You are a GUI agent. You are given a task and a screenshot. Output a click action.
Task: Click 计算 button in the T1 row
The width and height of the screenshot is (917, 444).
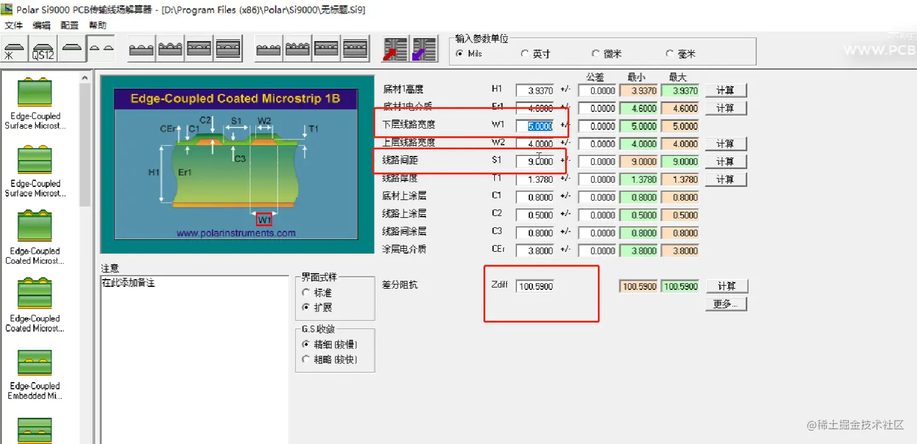(x=725, y=180)
